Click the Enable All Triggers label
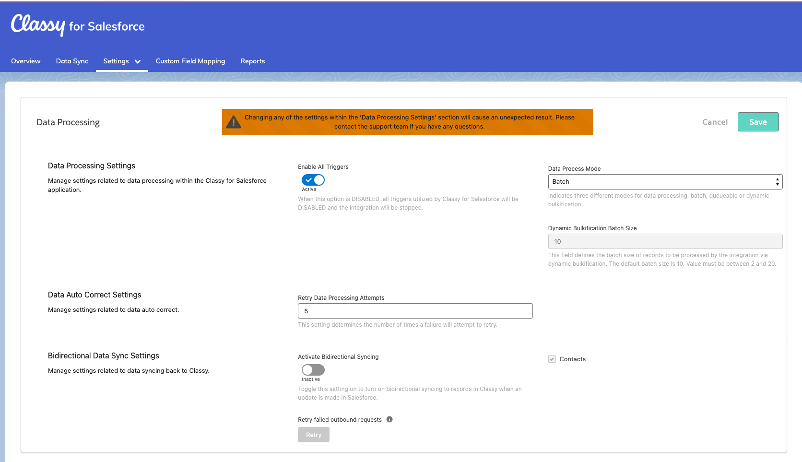The height and width of the screenshot is (462, 802). tap(323, 167)
